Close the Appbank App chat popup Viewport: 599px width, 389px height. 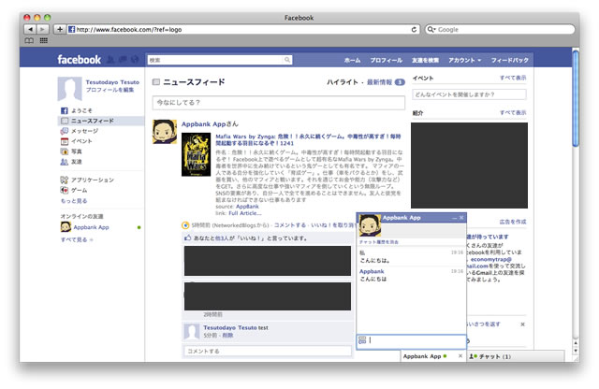coord(461,218)
